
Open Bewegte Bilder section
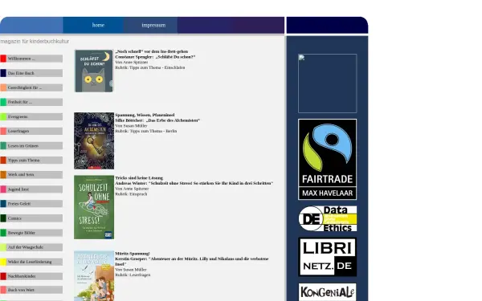tap(31, 233)
